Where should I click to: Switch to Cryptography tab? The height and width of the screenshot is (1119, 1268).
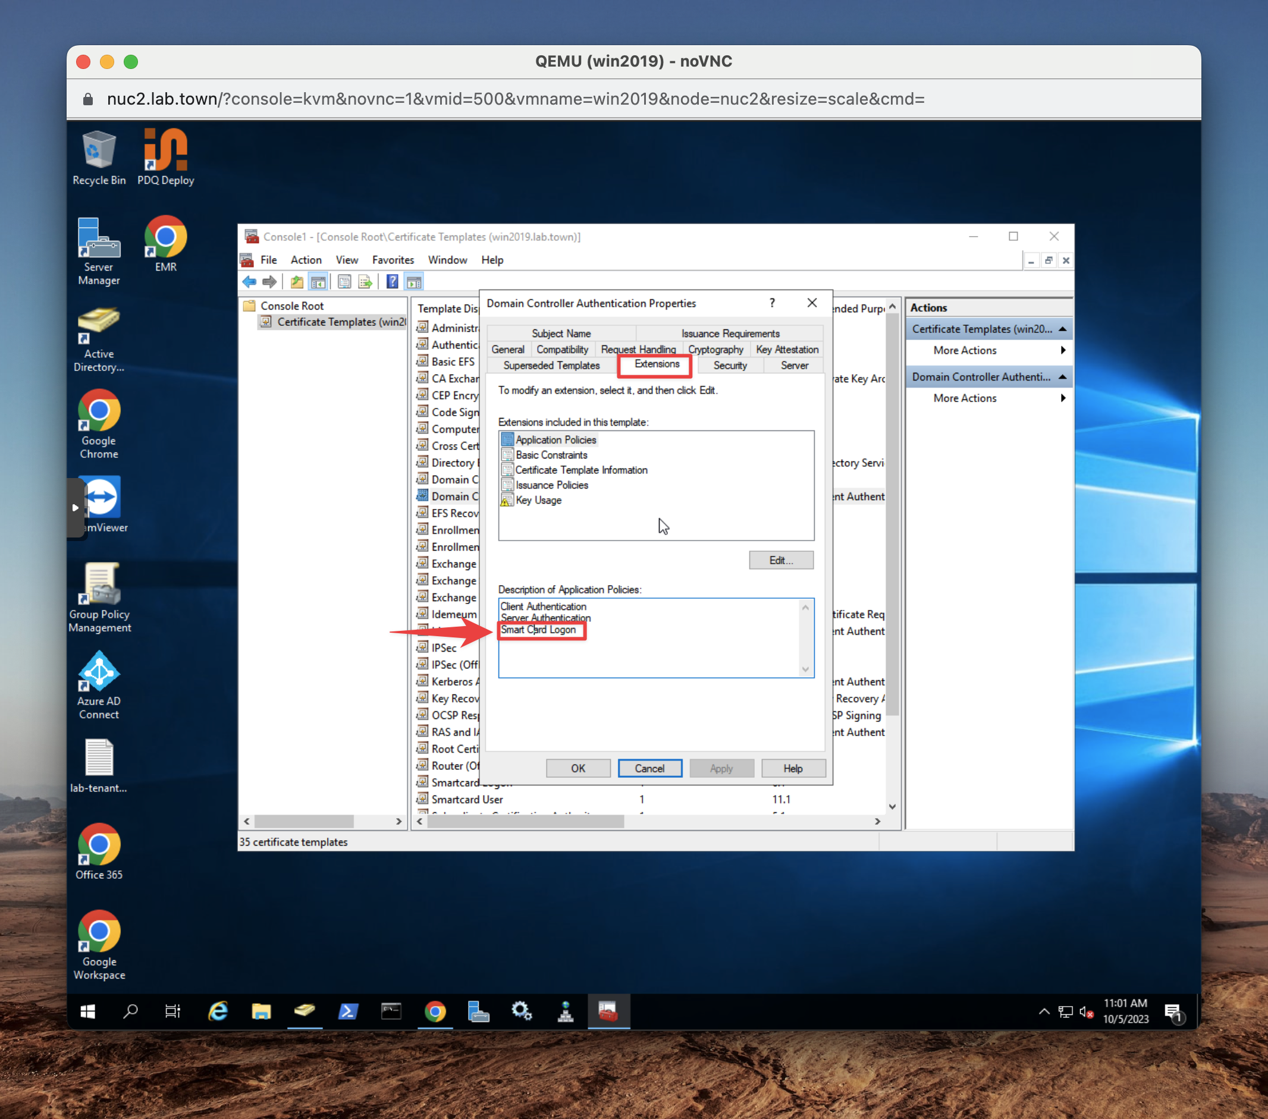click(715, 350)
